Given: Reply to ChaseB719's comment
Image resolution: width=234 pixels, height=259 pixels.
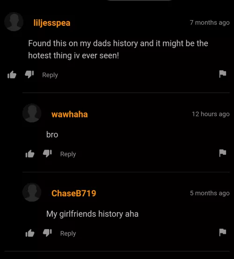Looking at the screenshot, I should pyautogui.click(x=68, y=234).
